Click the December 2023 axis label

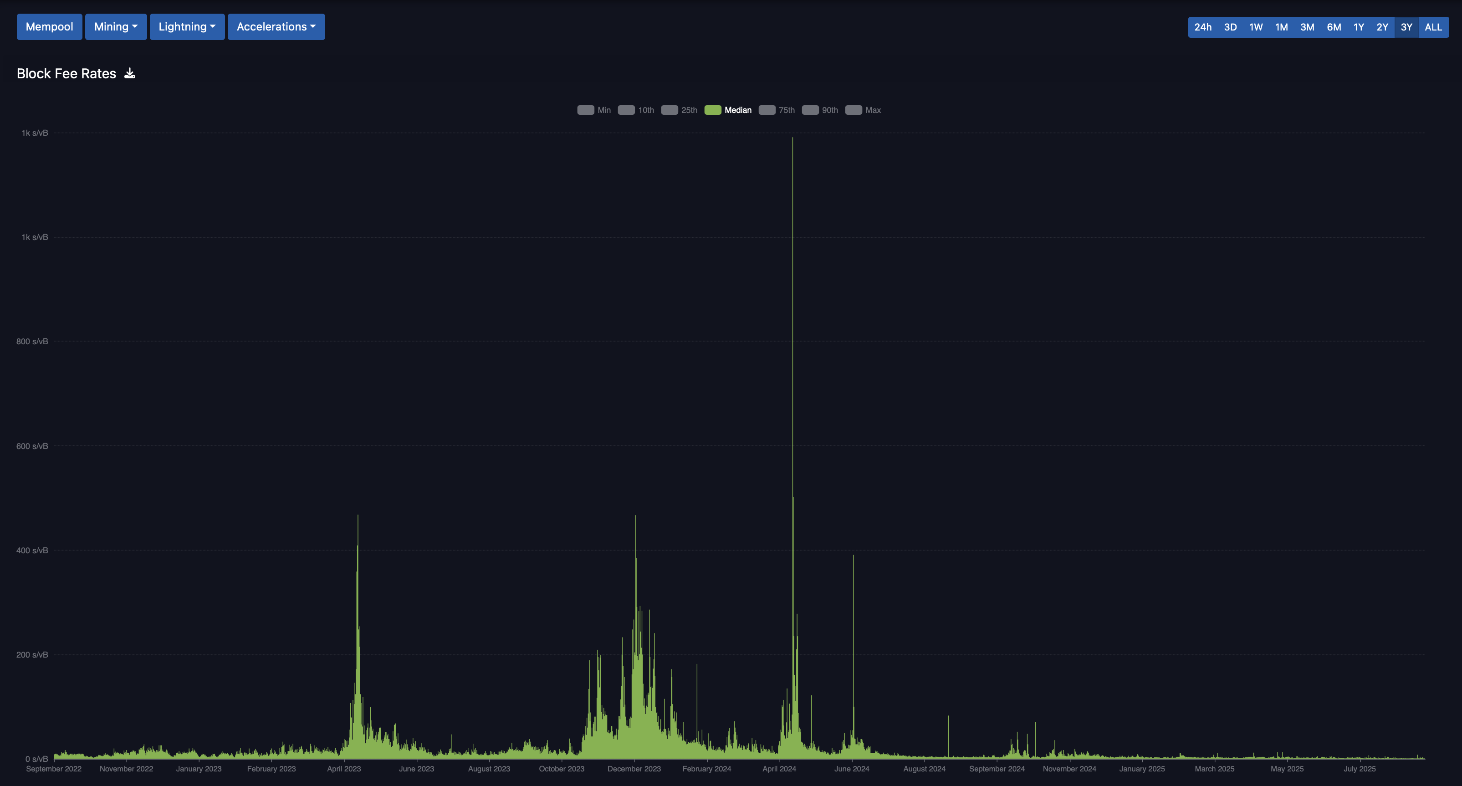tap(634, 769)
